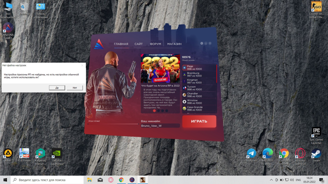Select the Kingman server row
Screen dimensions: 328x184
click(199, 81)
